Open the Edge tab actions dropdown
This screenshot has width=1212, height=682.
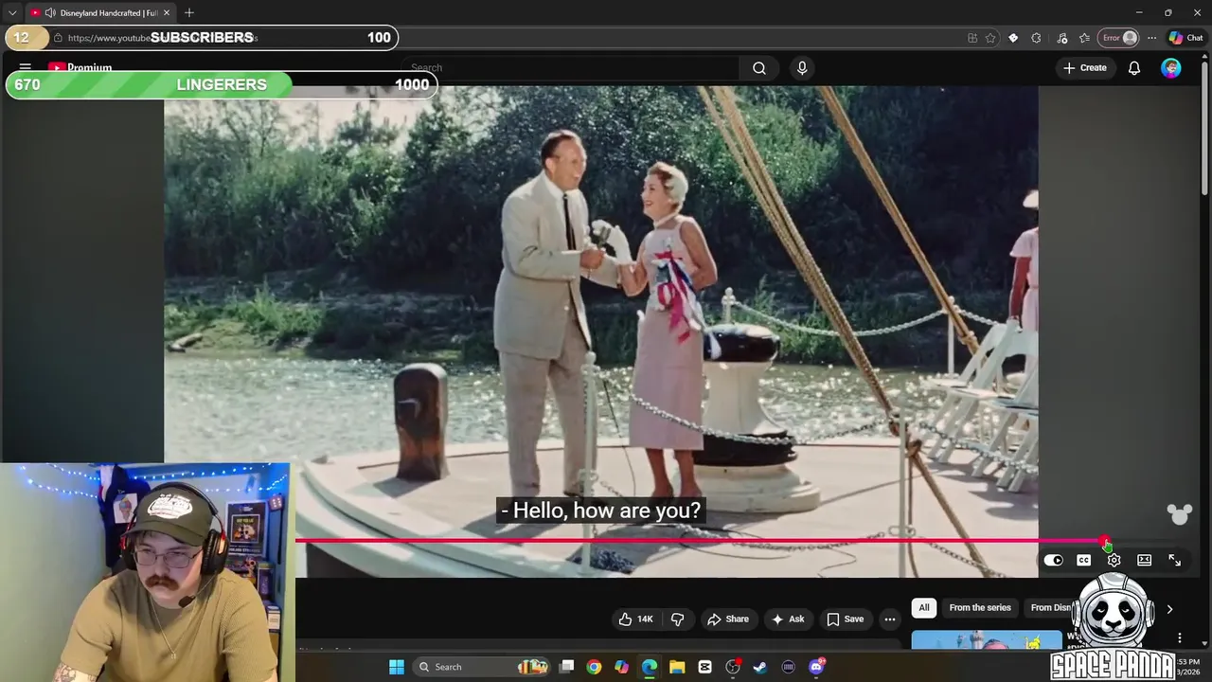click(x=11, y=12)
